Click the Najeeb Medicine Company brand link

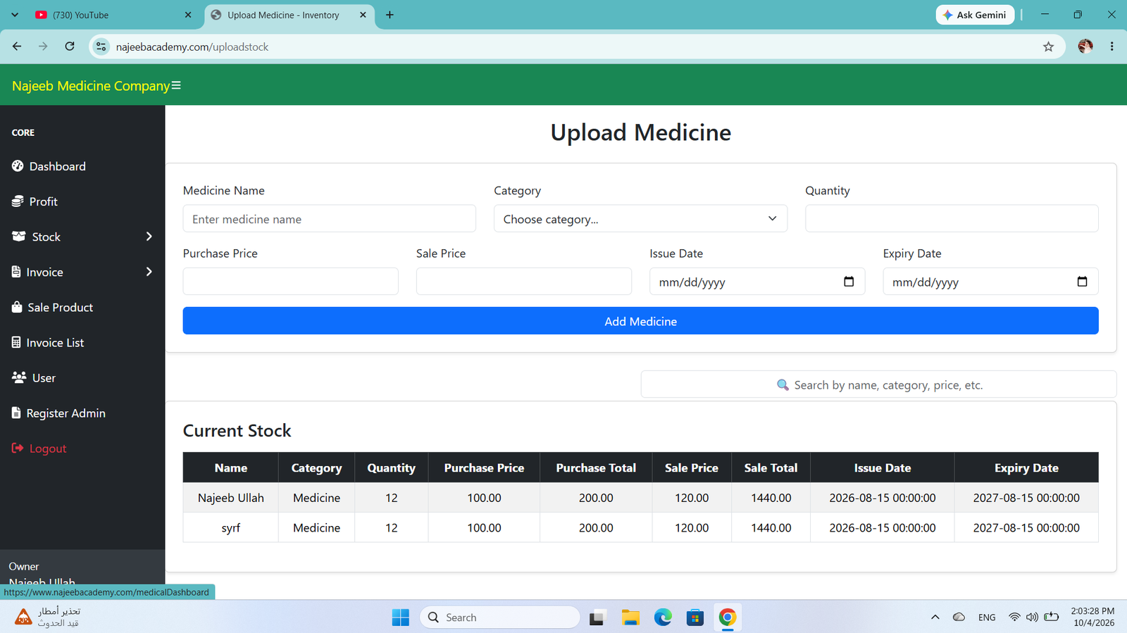pos(91,86)
